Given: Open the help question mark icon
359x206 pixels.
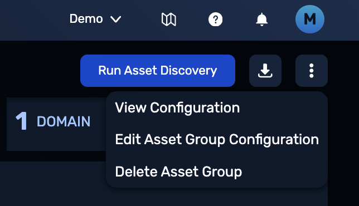Looking at the screenshot, I should (x=215, y=19).
